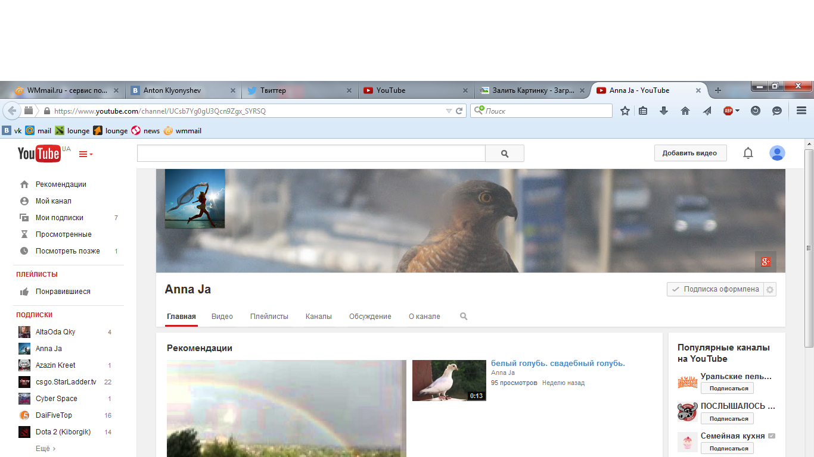Switch to the Anton Klyonyshev browser tab
814x457 pixels.
[x=182, y=90]
